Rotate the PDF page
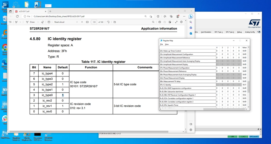This screenshot has height=144, width=271. point(108,22)
